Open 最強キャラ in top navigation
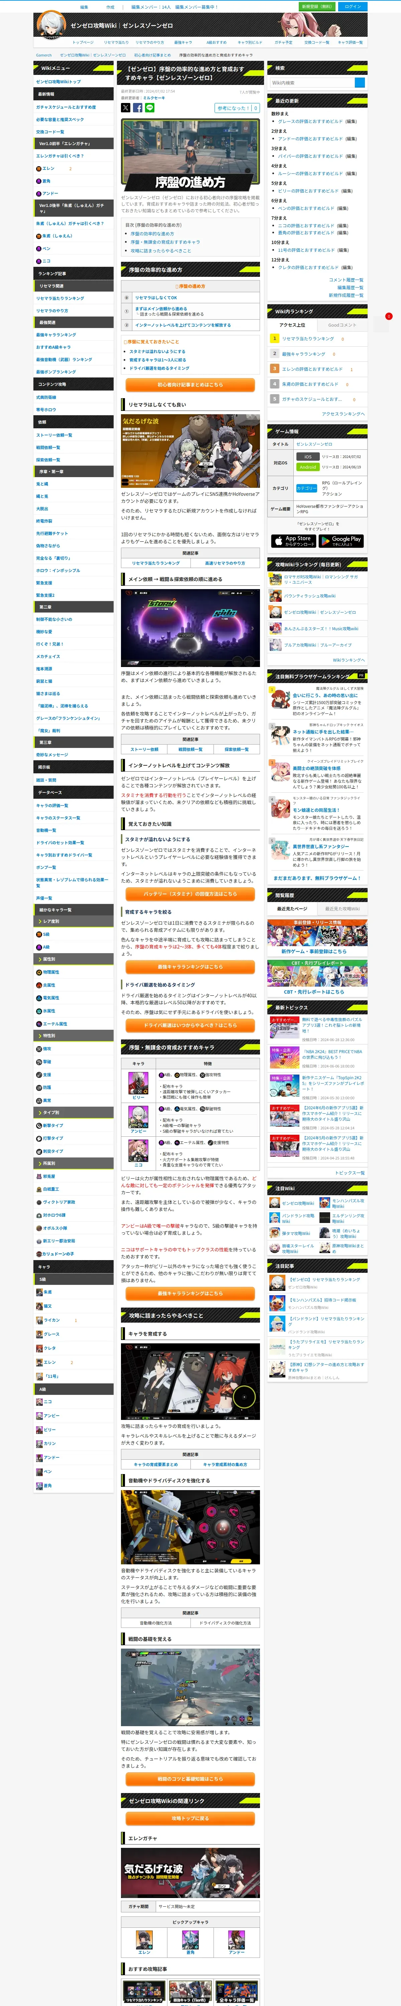The height and width of the screenshot is (2006, 401). click(183, 42)
